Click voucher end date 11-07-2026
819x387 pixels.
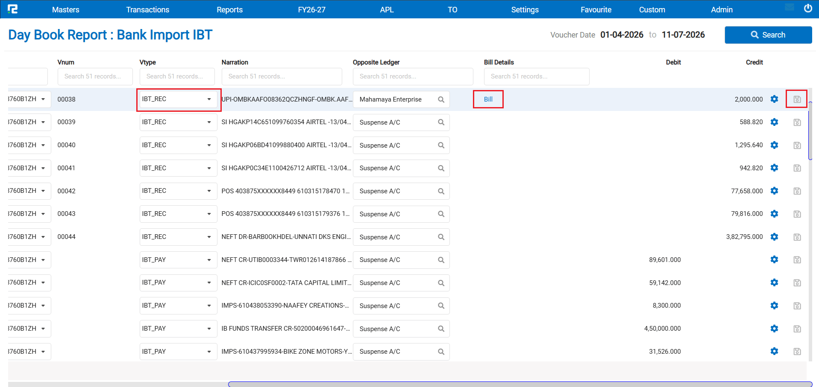tap(683, 35)
